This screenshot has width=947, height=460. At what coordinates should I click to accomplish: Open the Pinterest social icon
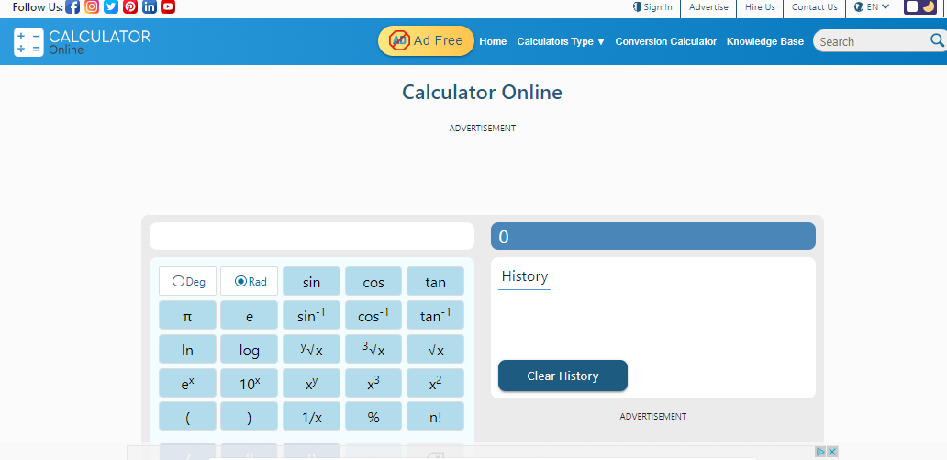coord(130,7)
